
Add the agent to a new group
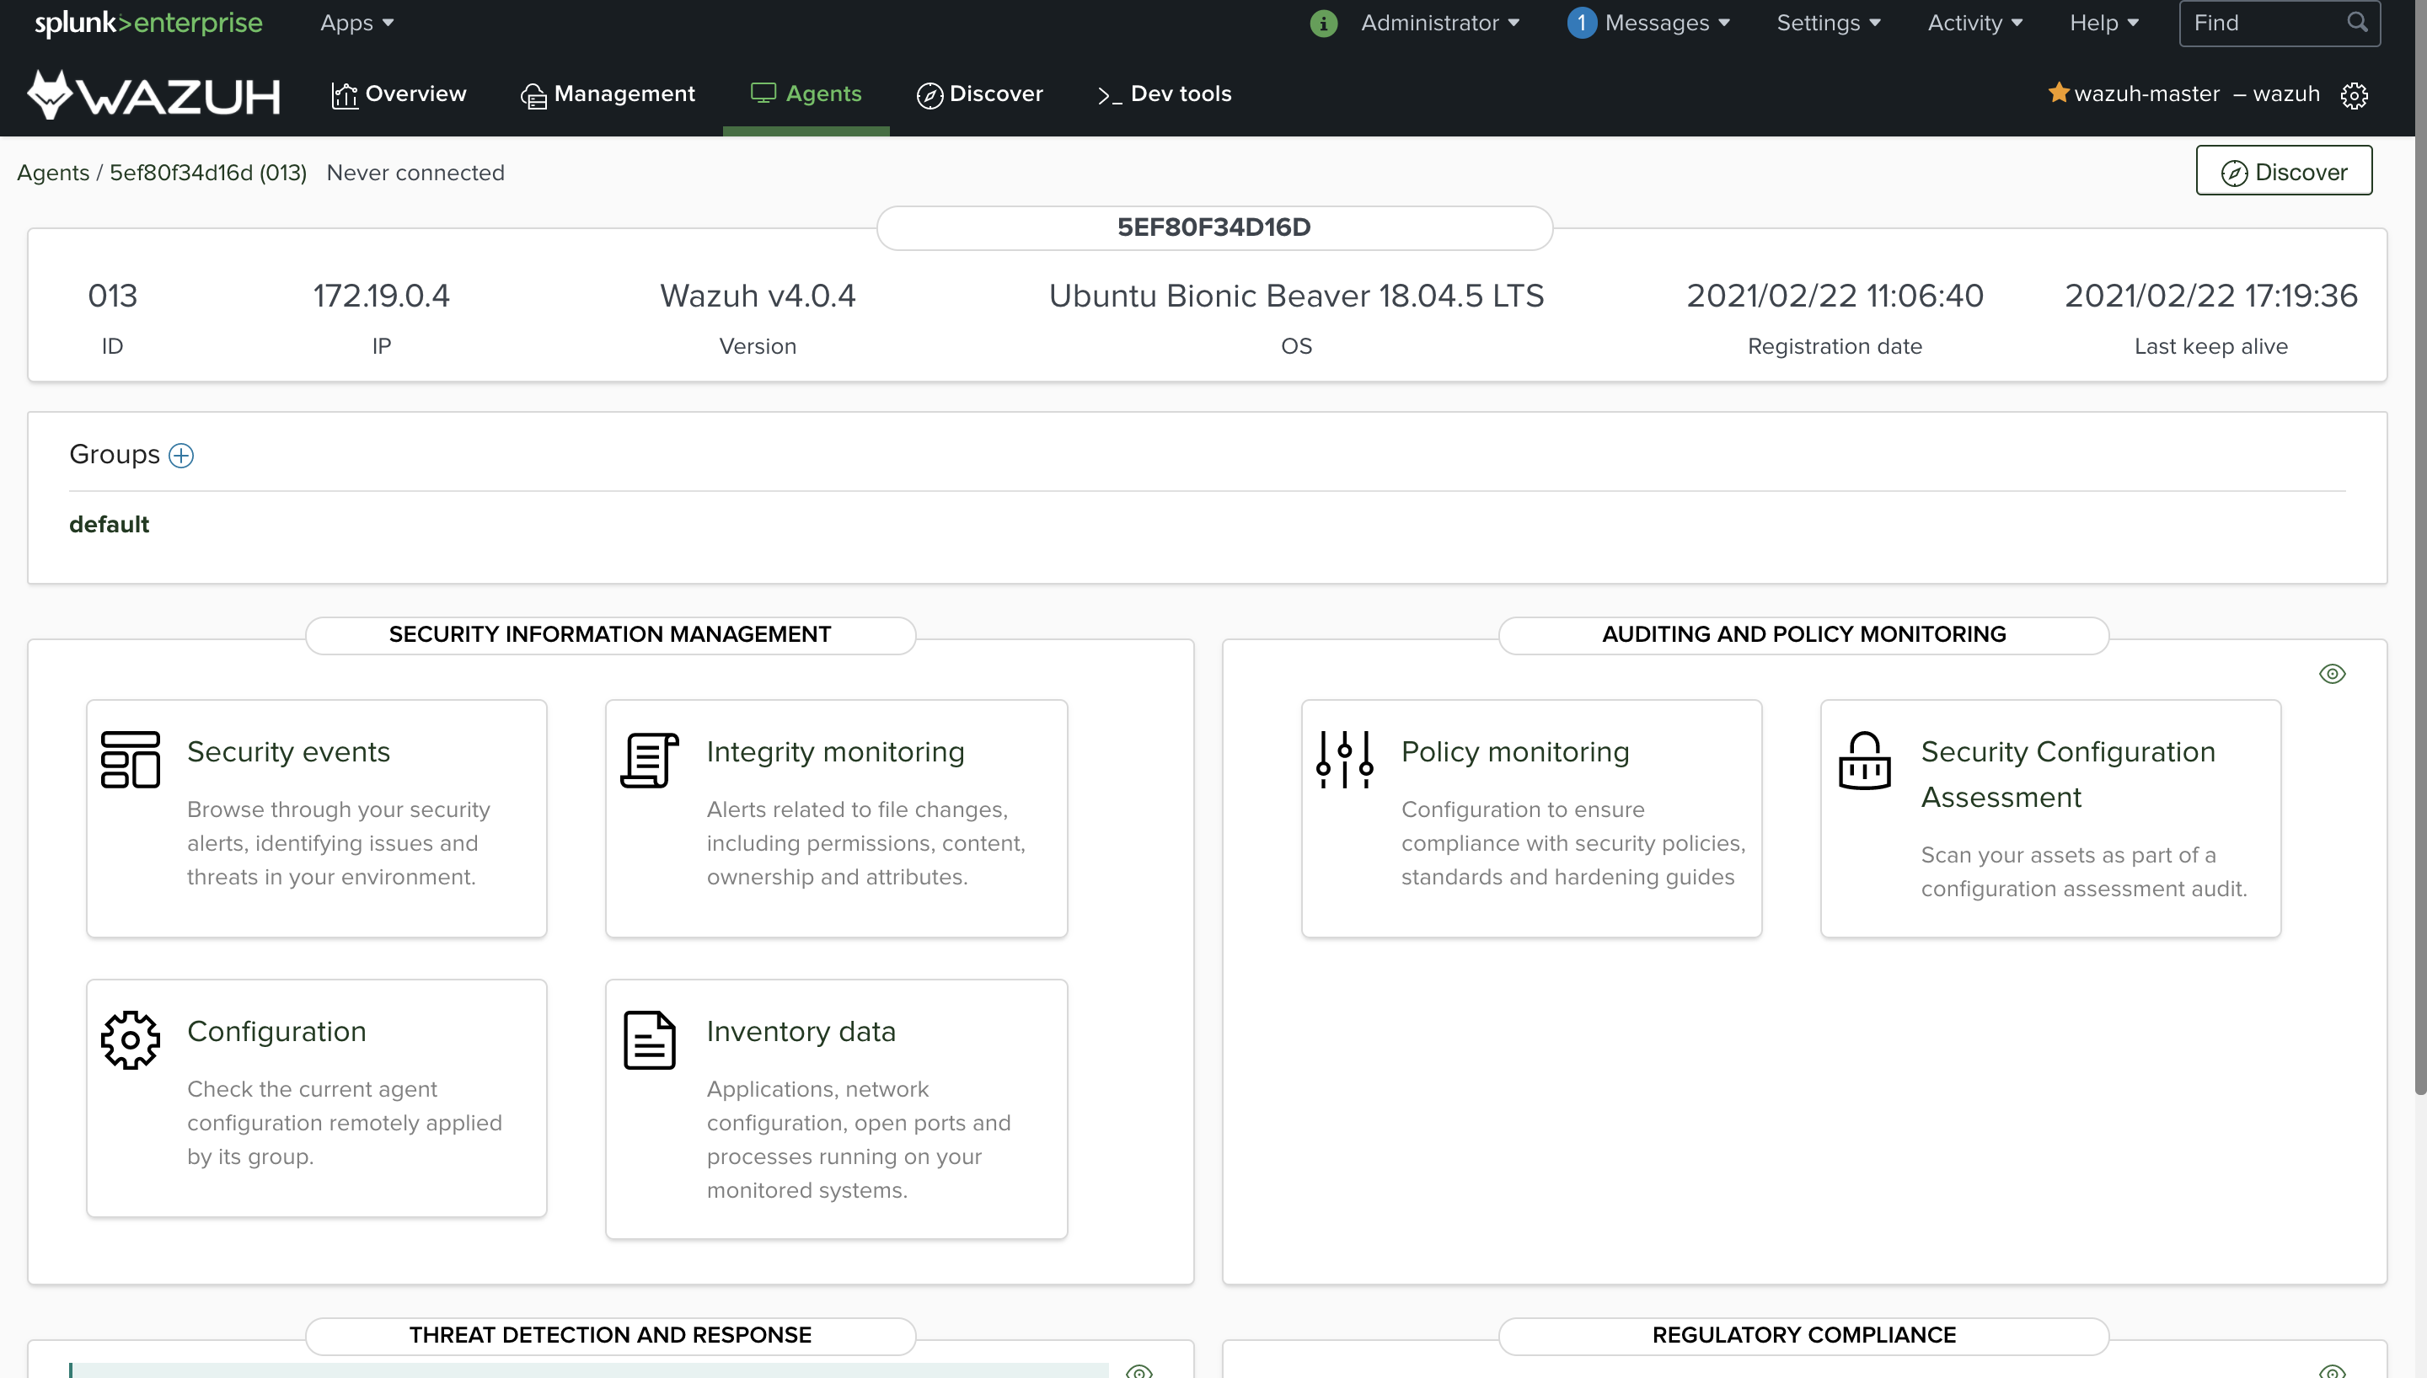(181, 455)
